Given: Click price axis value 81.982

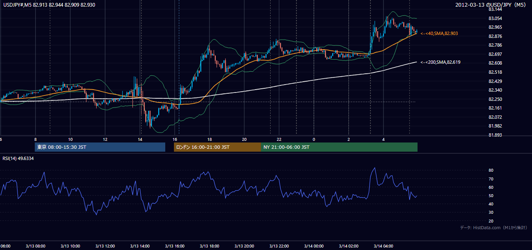Looking at the screenshot, I should click(495, 126).
